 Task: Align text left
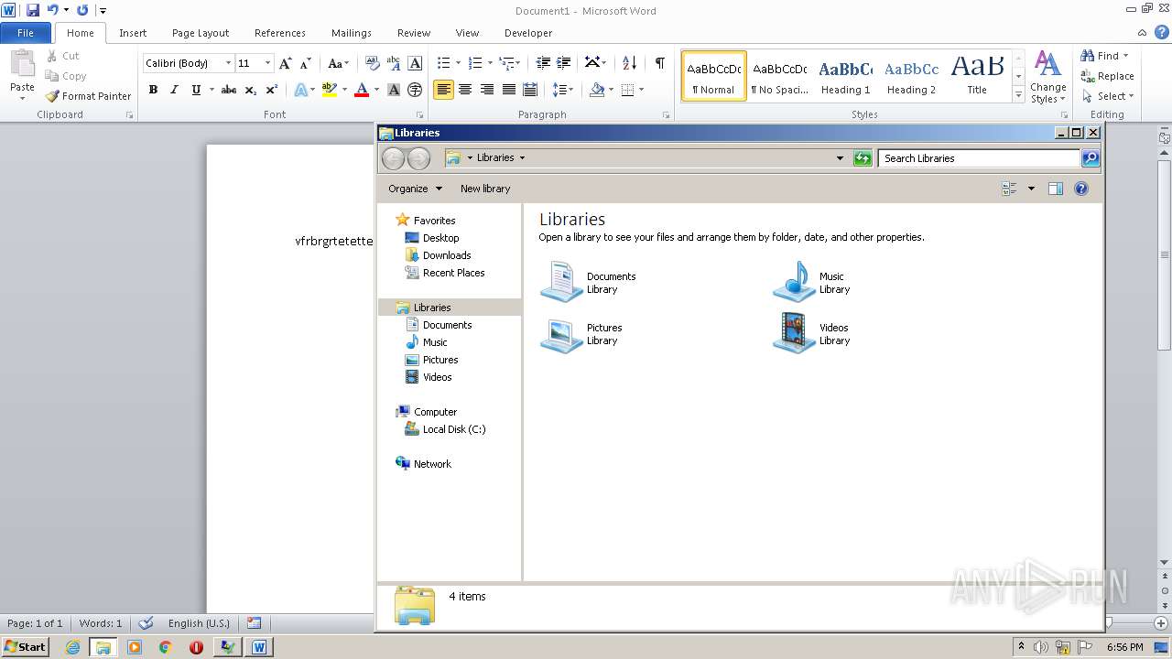tap(443, 90)
